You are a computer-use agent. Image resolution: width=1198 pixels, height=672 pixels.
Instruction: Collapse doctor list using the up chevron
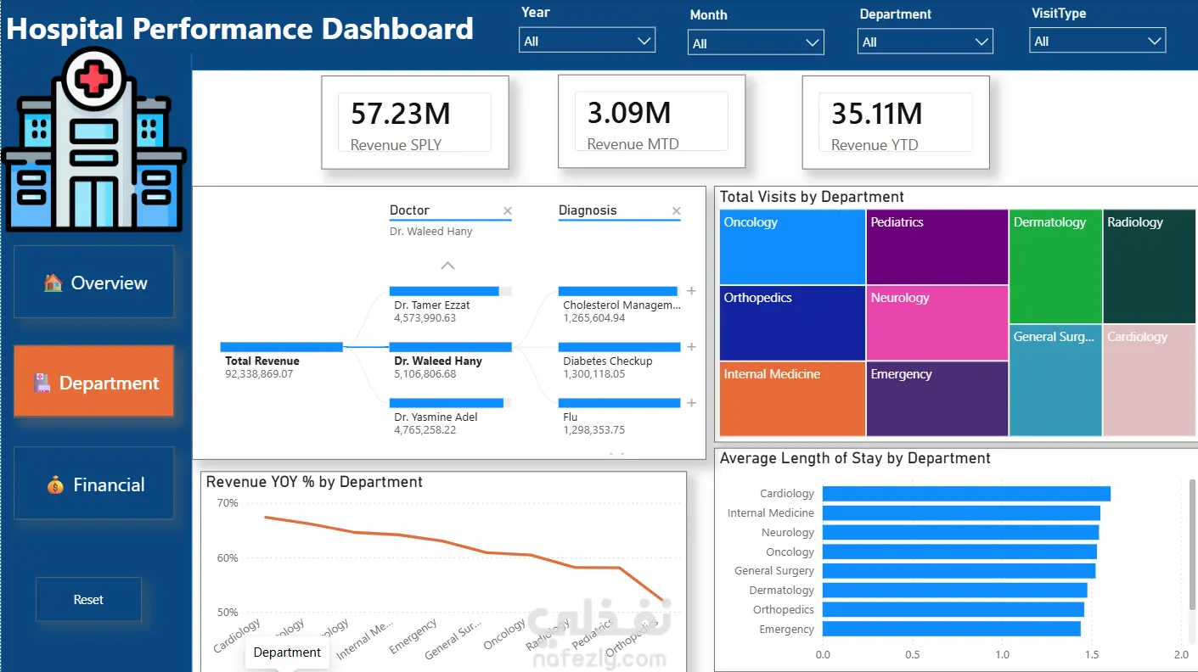448,266
